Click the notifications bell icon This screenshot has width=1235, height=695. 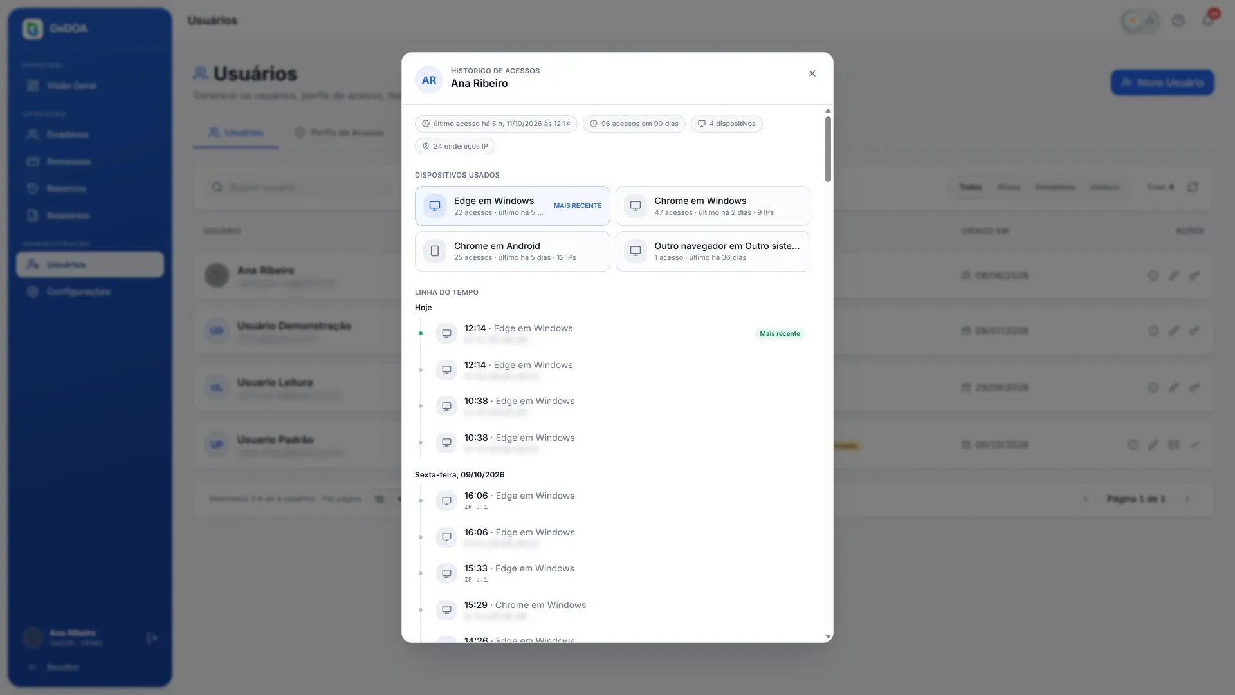[1207, 21]
